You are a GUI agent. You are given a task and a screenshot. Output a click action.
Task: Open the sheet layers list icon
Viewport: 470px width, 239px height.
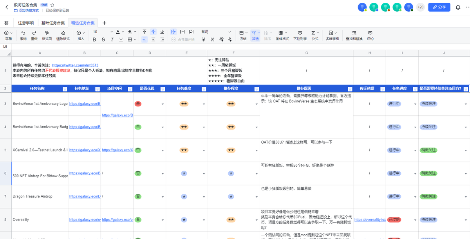click(6, 23)
